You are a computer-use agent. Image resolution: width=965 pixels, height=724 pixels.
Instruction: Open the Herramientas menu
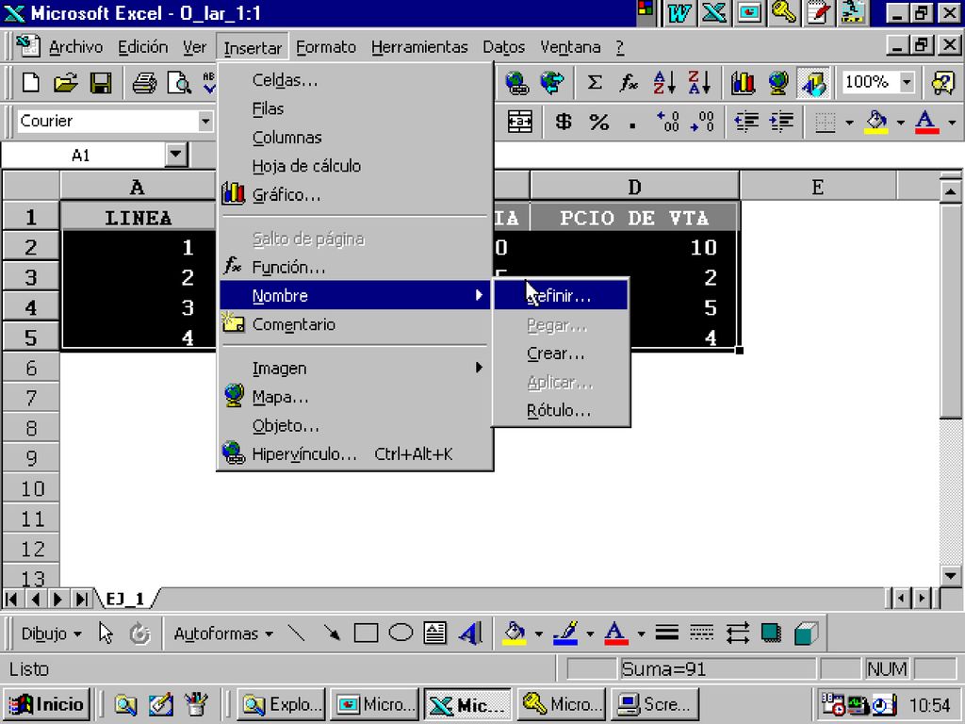419,47
